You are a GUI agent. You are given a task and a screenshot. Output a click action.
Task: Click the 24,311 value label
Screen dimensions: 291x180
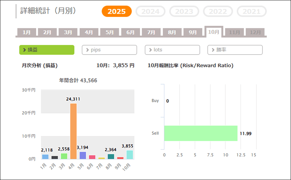tap(73, 99)
